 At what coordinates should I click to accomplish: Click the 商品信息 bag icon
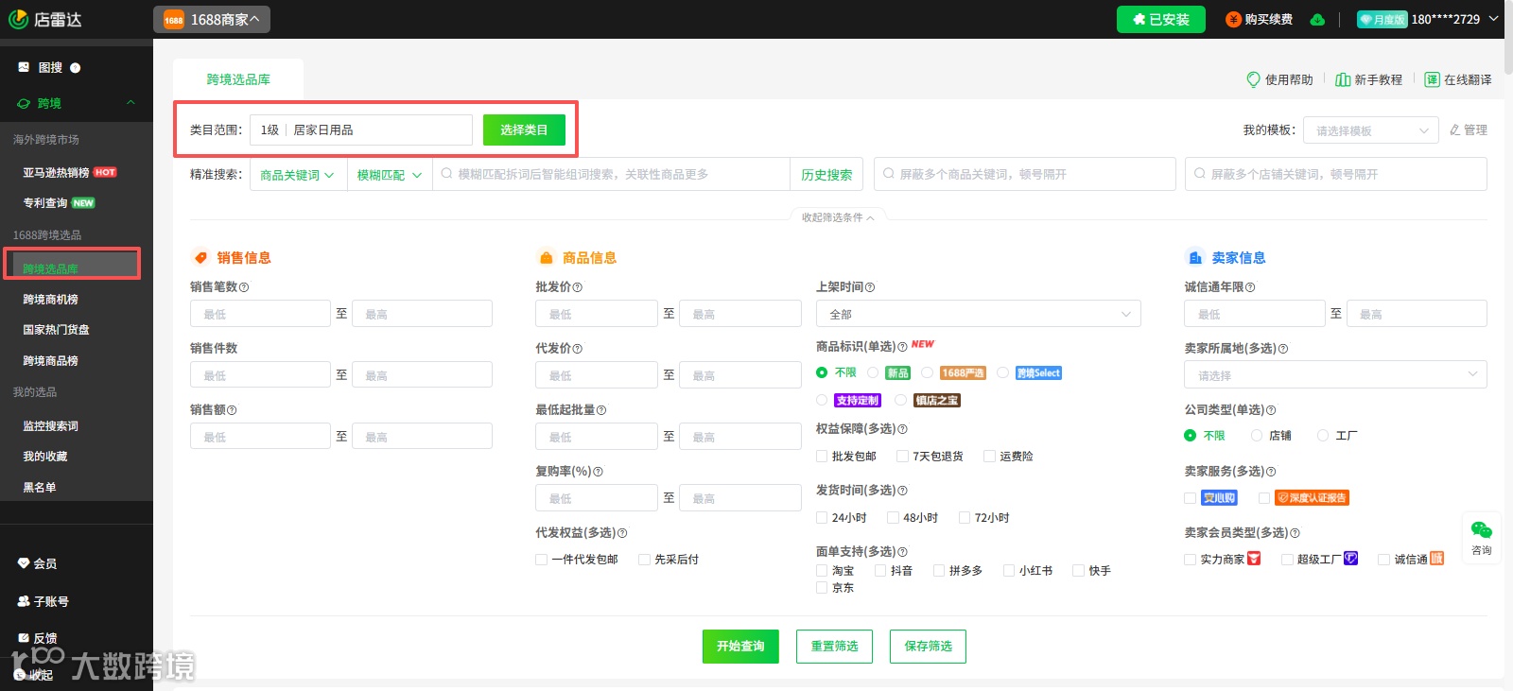[x=546, y=257]
